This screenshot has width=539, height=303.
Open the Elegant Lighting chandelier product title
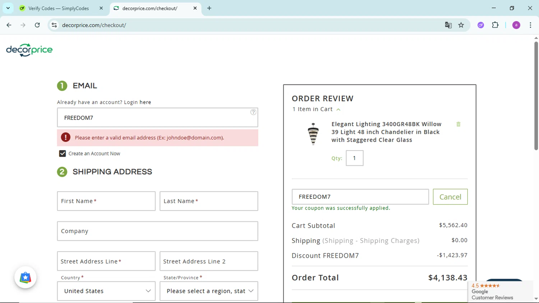(x=386, y=132)
